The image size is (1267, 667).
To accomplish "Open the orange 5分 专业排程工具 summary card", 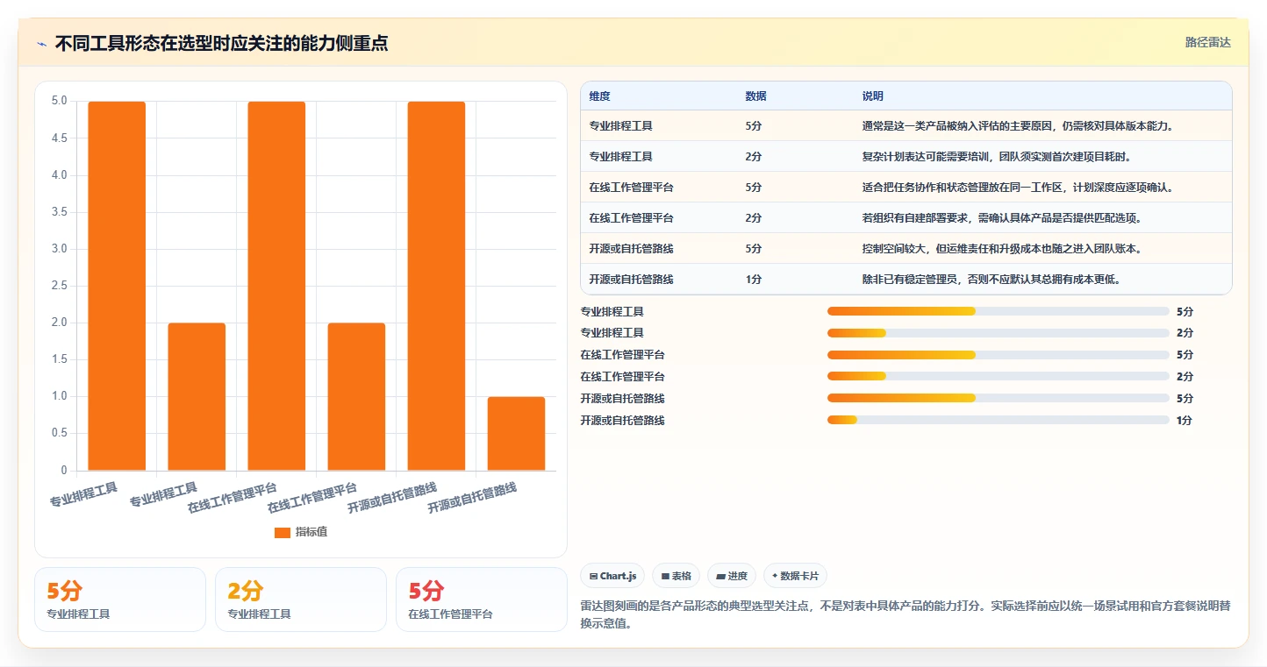I will (x=120, y=600).
